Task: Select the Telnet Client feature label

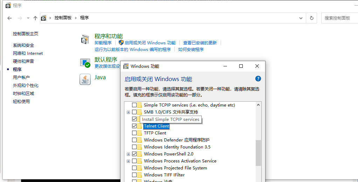Action: pos(156,126)
